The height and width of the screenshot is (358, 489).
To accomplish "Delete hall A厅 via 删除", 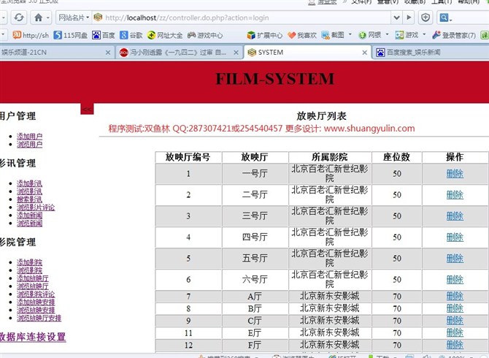I will [455, 296].
